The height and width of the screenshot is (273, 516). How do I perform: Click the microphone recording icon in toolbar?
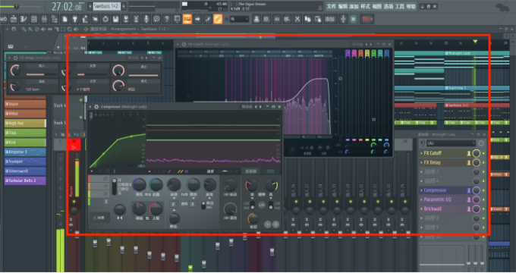[x=146, y=19]
